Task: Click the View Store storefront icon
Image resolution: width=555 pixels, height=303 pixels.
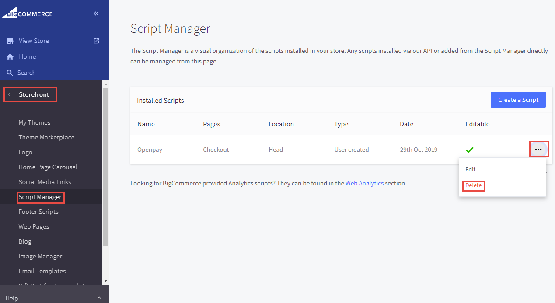Action: tap(9, 40)
